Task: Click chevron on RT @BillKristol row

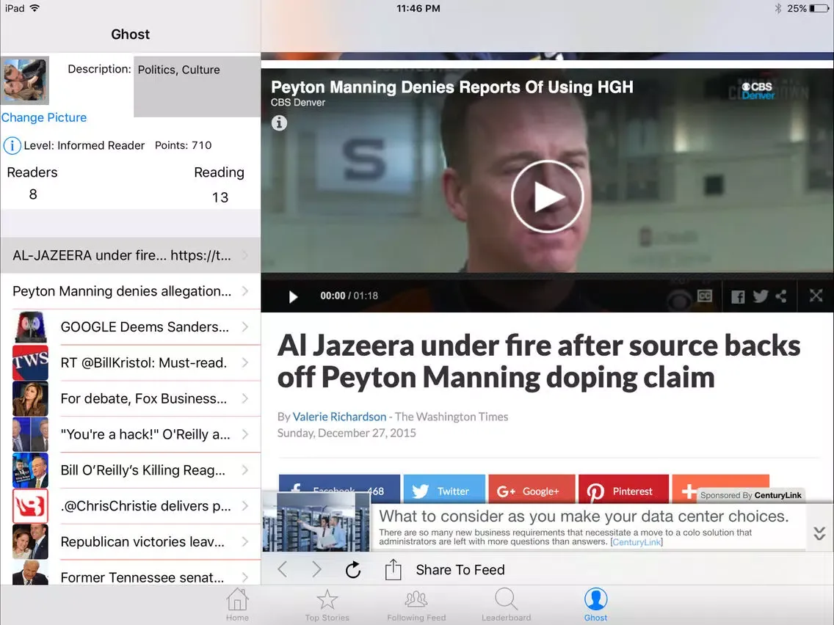Action: point(245,362)
